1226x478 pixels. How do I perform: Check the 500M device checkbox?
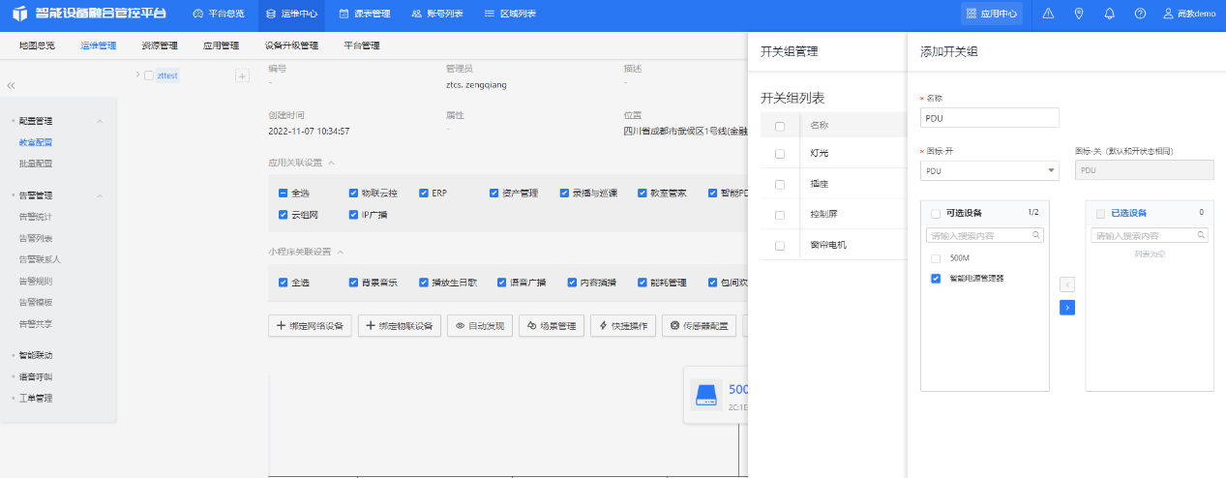(936, 258)
